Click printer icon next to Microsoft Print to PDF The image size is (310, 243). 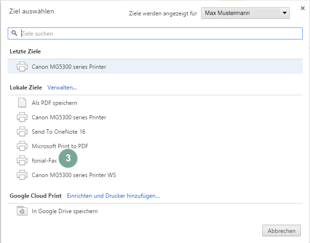click(22, 146)
